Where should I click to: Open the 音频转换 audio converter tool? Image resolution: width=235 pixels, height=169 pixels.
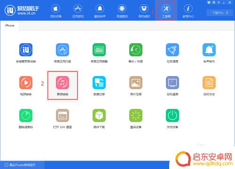[63, 85]
